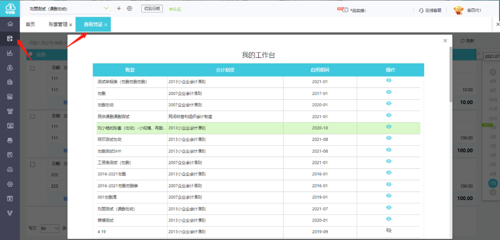Open the per-page 50 dropdown

click(50, 228)
